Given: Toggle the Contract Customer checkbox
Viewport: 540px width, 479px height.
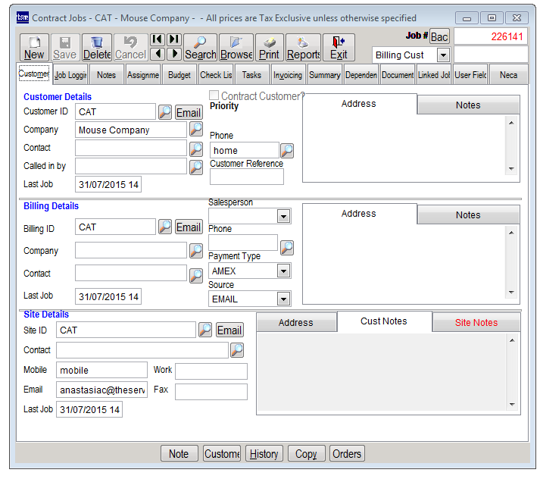Looking at the screenshot, I should tap(214, 96).
